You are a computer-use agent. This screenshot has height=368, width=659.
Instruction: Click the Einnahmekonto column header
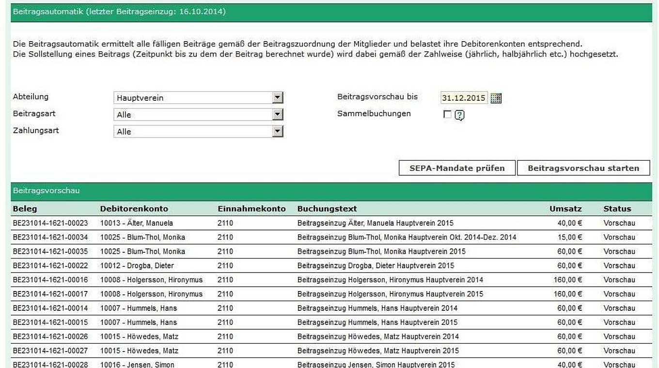click(251, 209)
